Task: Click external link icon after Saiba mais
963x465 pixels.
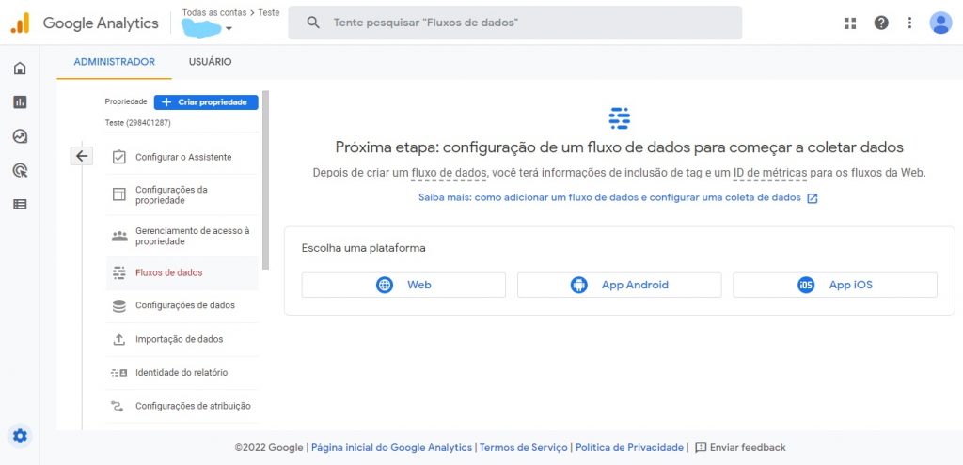Action: tap(812, 198)
